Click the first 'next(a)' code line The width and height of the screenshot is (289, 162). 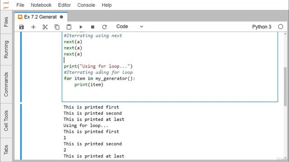pos(73,42)
